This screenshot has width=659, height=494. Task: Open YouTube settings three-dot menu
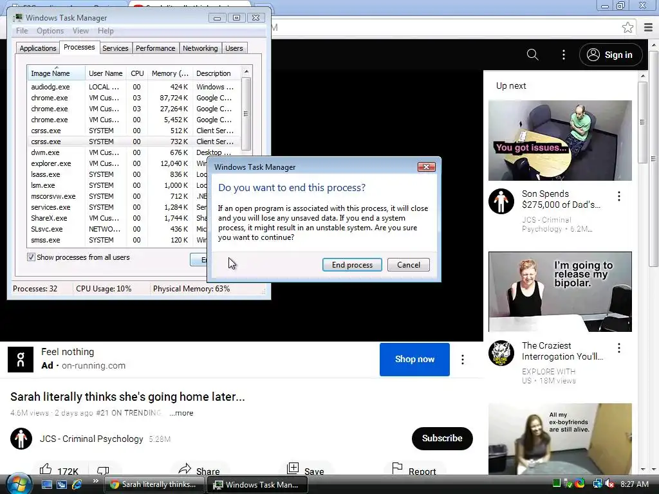tap(564, 55)
